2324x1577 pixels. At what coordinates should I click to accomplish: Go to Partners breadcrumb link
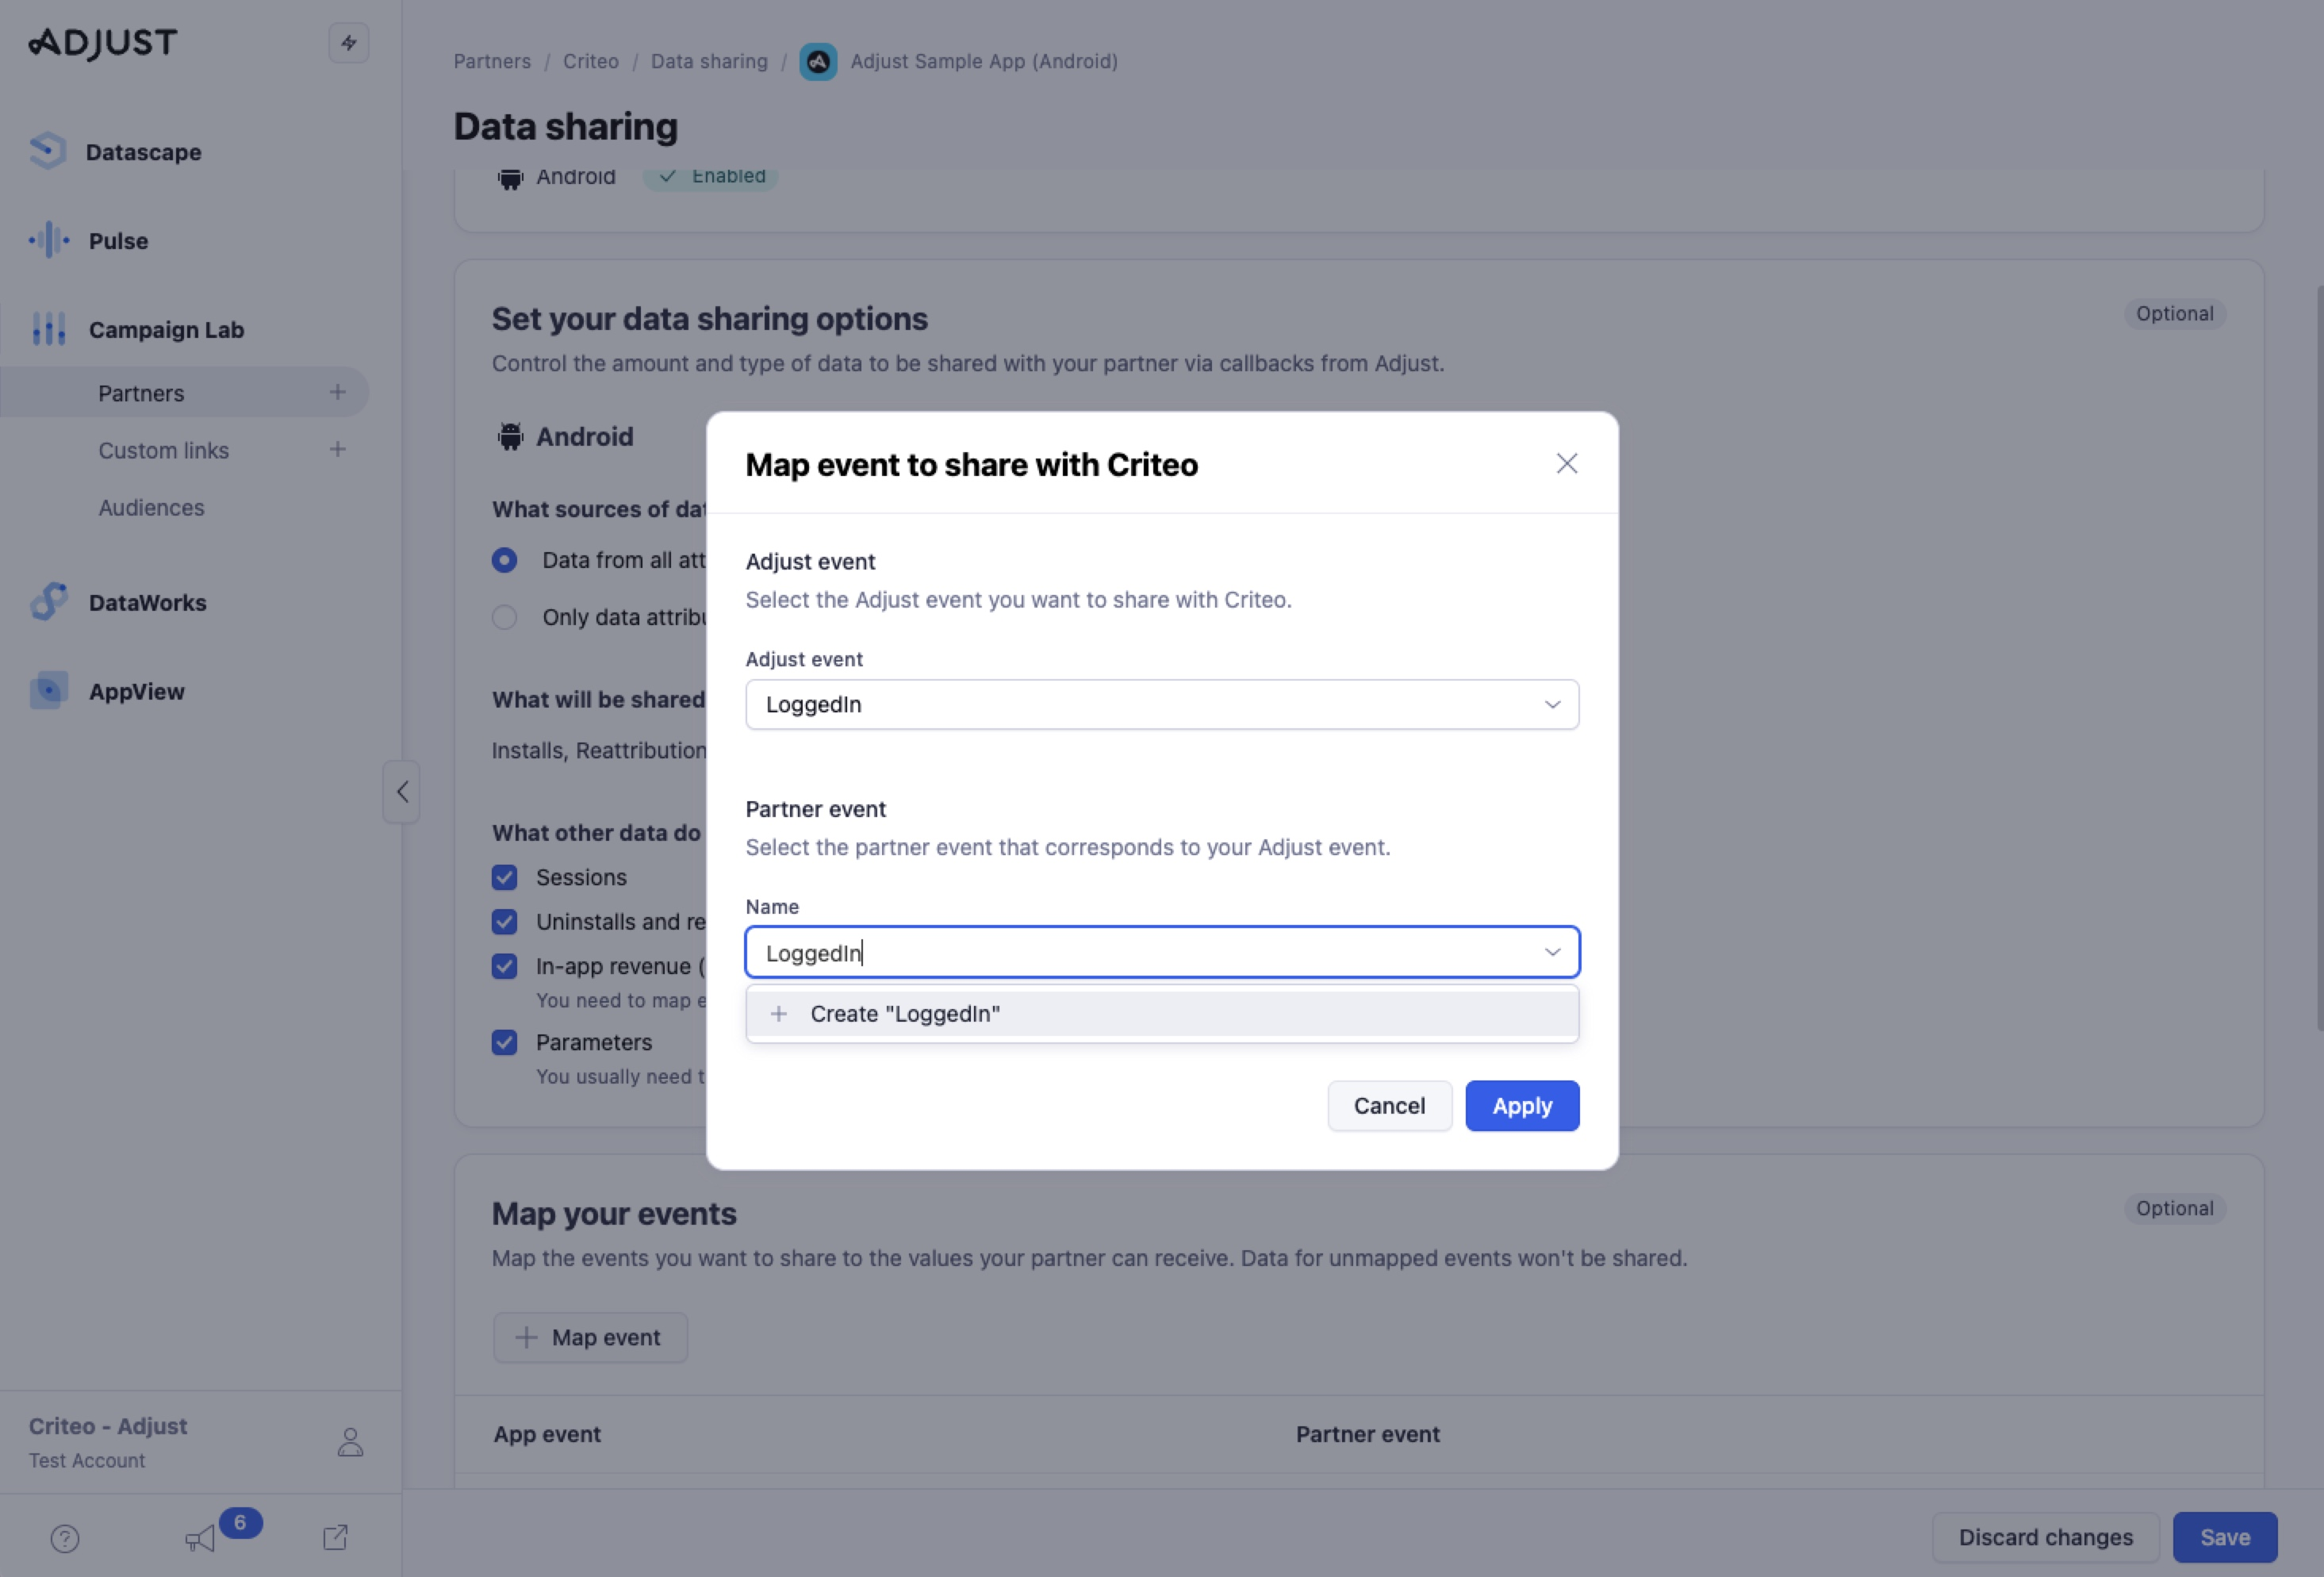[x=492, y=61]
